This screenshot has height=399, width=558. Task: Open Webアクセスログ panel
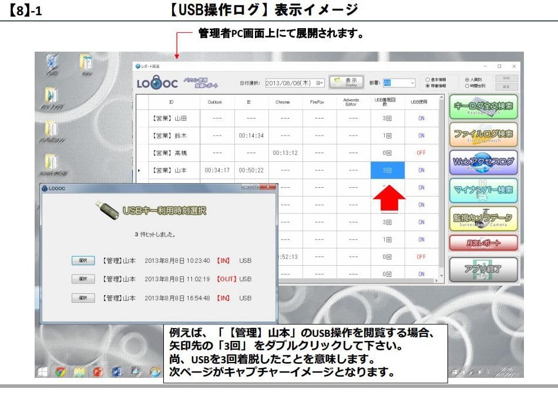(x=483, y=162)
